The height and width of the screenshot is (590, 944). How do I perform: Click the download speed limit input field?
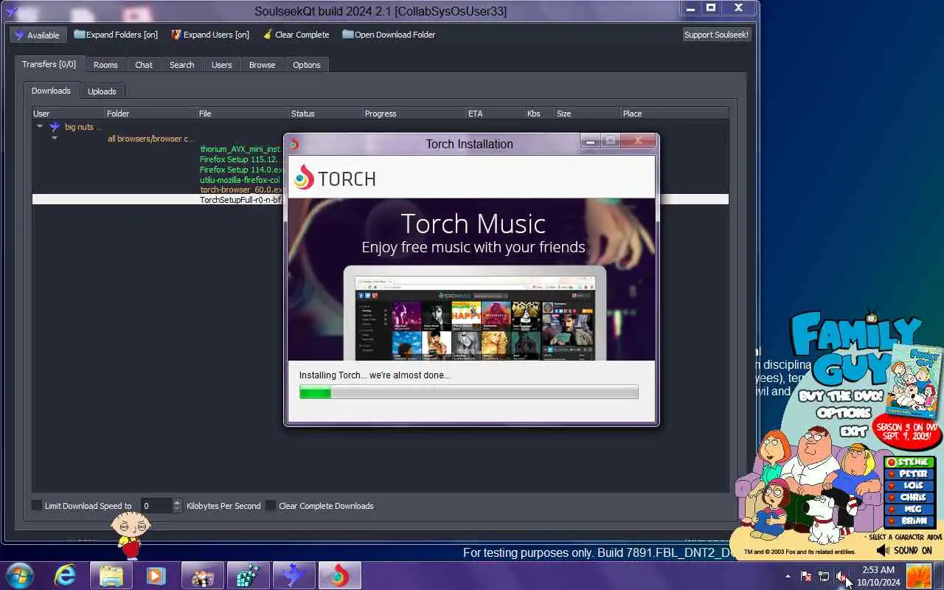click(x=156, y=506)
